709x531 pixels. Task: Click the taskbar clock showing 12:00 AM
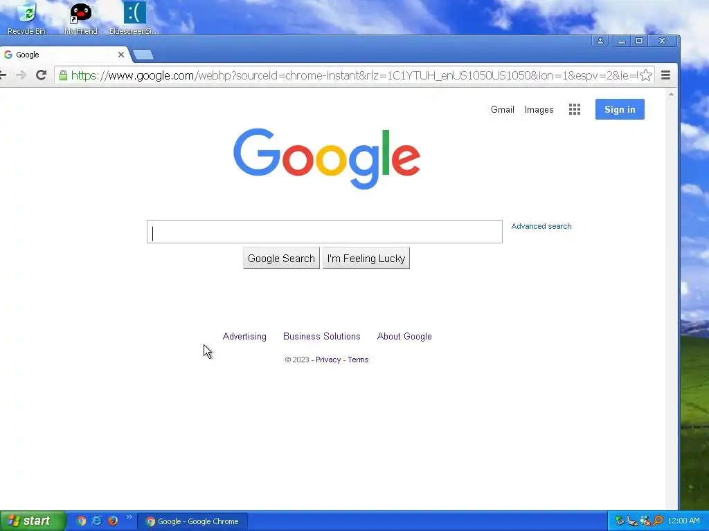[x=683, y=521]
